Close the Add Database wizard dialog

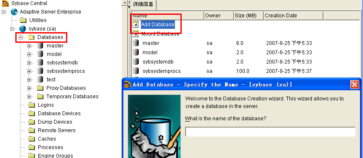[354, 85]
